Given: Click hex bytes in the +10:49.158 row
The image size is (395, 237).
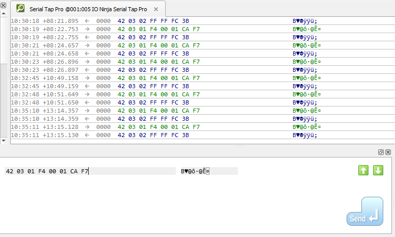Looking at the screenshot, I should (x=159, y=78).
